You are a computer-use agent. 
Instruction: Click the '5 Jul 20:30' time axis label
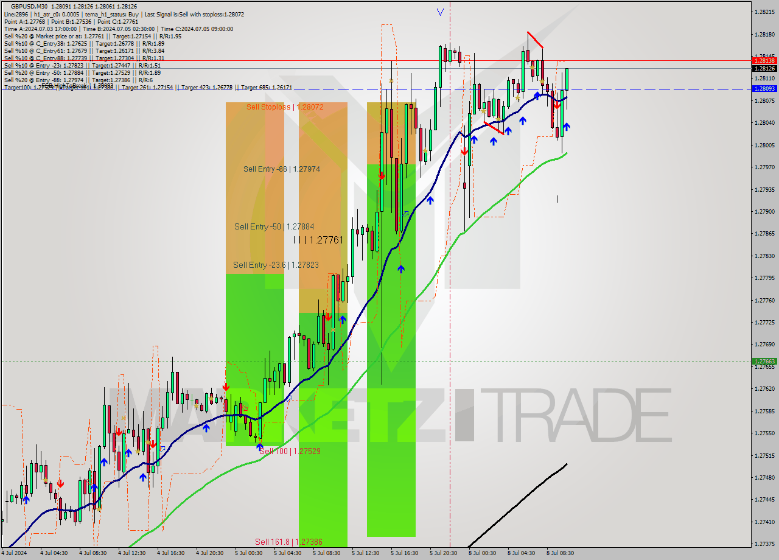point(443,553)
